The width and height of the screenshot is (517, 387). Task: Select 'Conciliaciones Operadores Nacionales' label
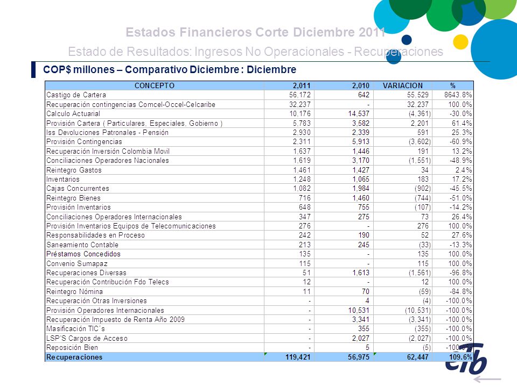point(108,161)
